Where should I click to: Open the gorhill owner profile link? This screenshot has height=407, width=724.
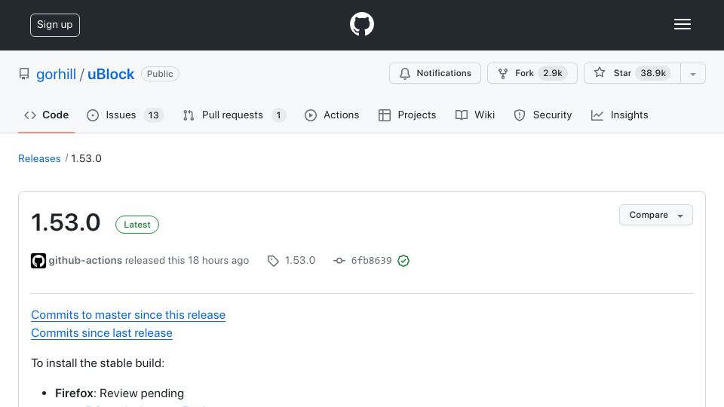(x=56, y=75)
